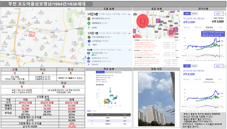Click the purple line 5 icon on the 55분 route
The width and height of the screenshot is (227, 129).
[x=89, y=61]
